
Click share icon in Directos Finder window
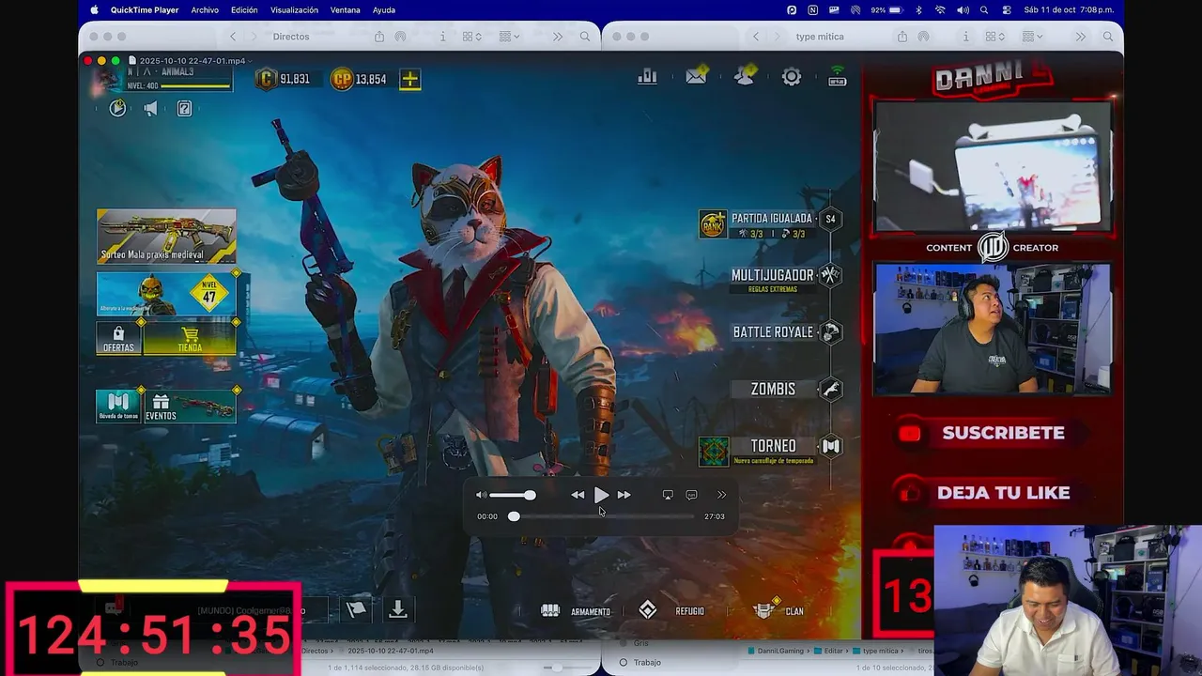pyautogui.click(x=379, y=37)
